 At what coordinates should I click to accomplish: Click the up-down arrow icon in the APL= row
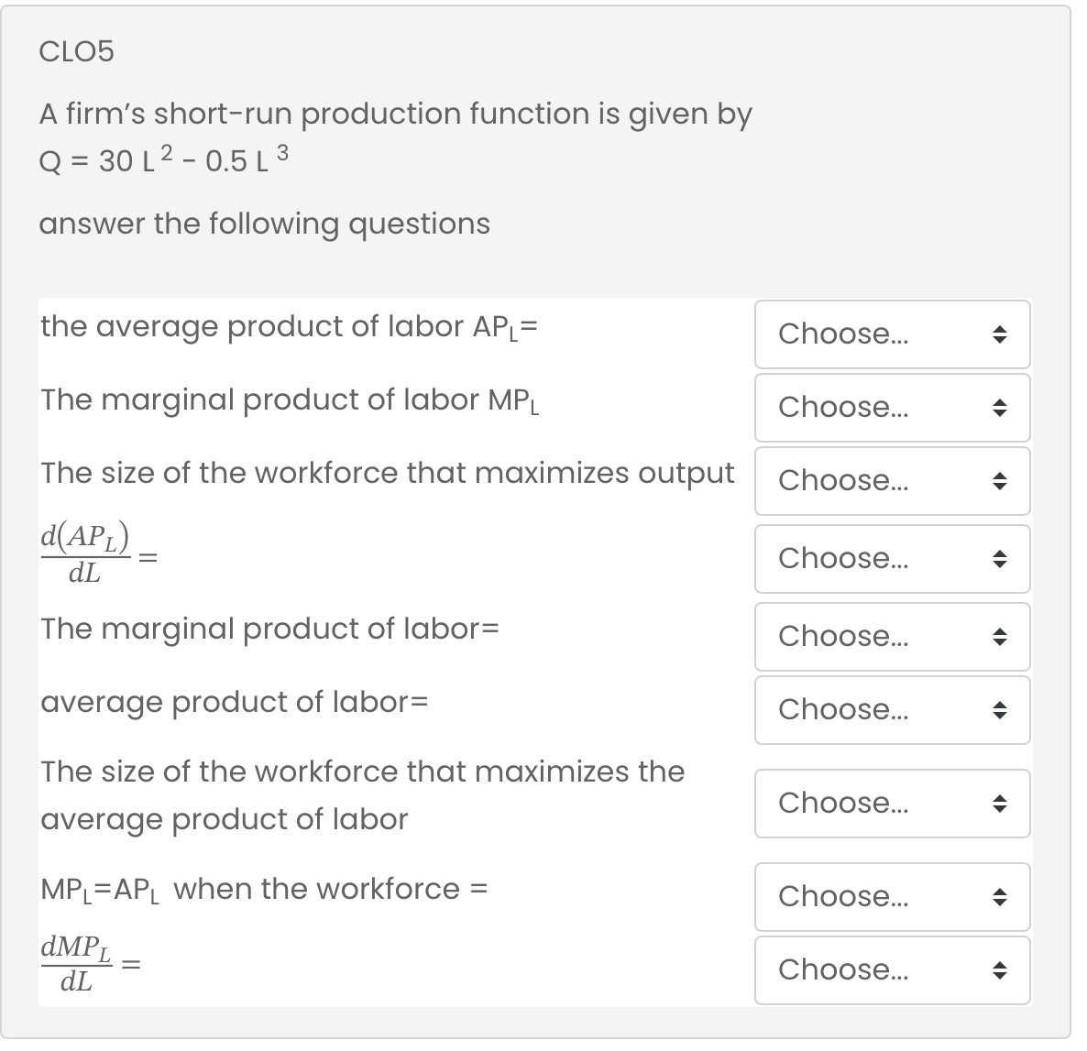[x=1000, y=334]
